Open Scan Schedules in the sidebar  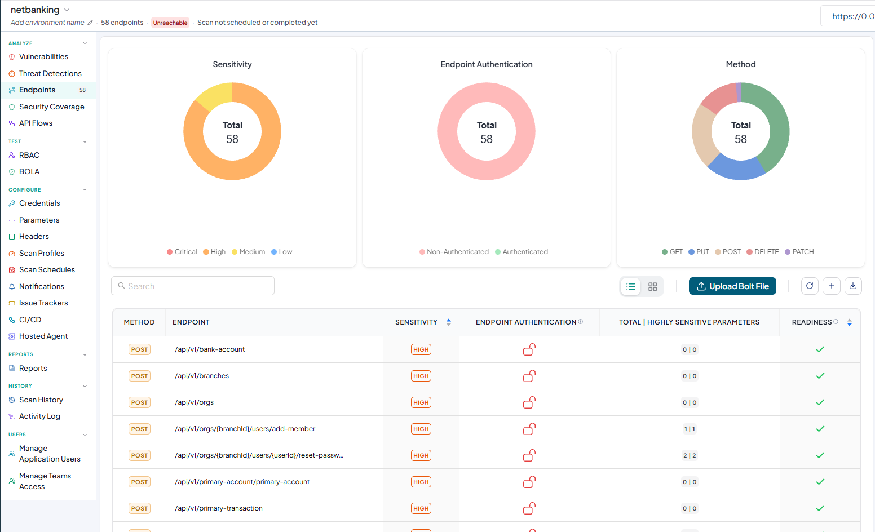coord(47,270)
